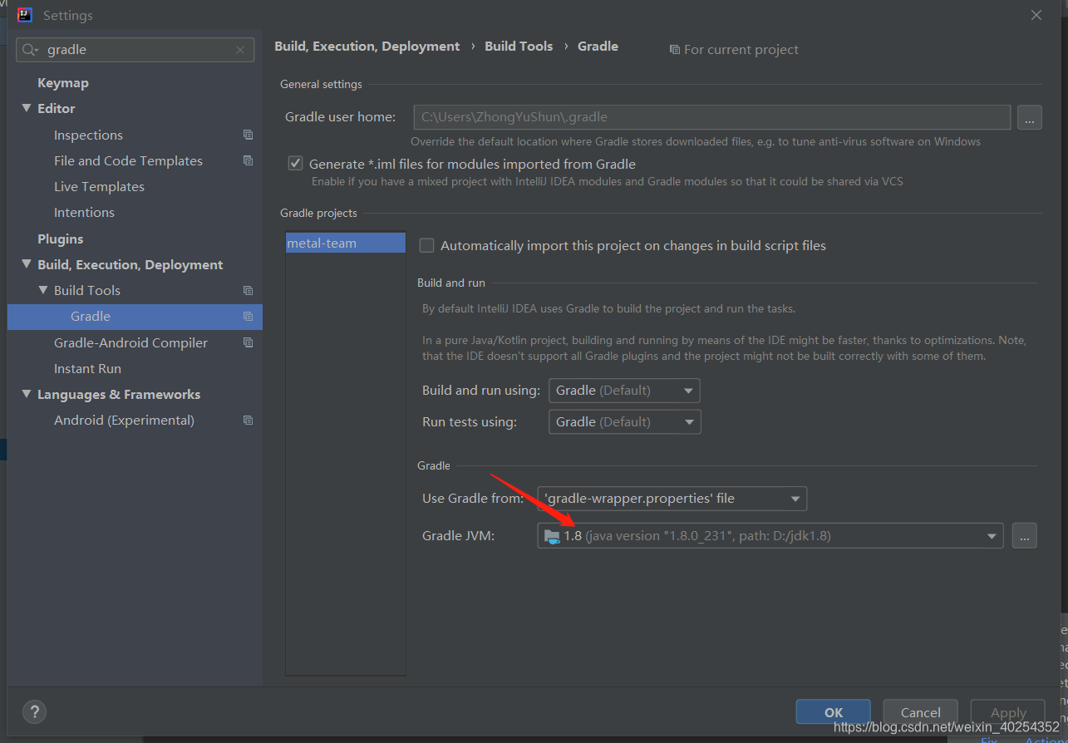Click the project-level icon next to Gradle-Android Compiler
Image resolution: width=1068 pixels, height=743 pixels.
(x=248, y=342)
